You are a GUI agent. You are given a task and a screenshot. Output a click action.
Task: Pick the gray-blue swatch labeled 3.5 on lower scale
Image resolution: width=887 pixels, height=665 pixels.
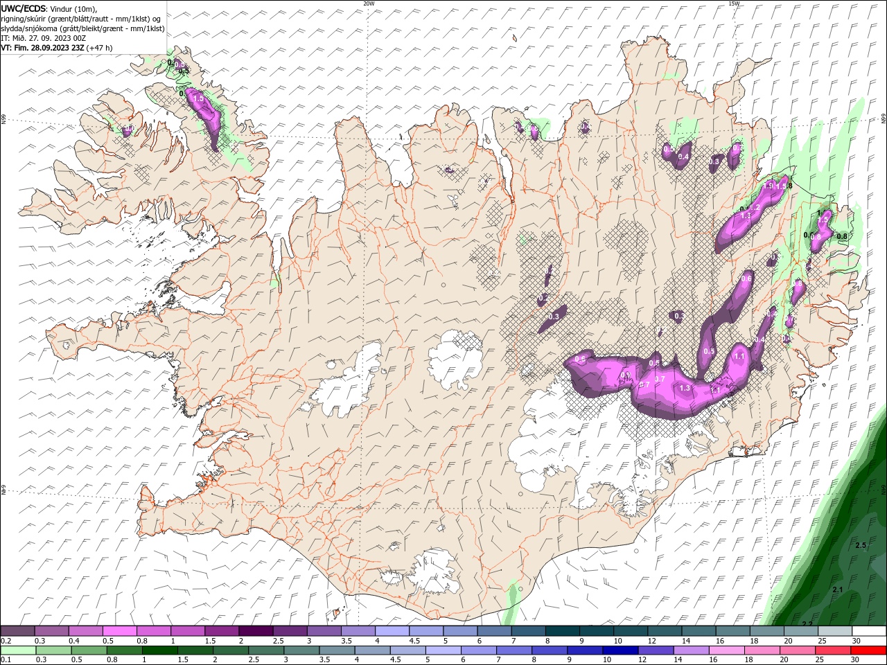click(x=337, y=650)
